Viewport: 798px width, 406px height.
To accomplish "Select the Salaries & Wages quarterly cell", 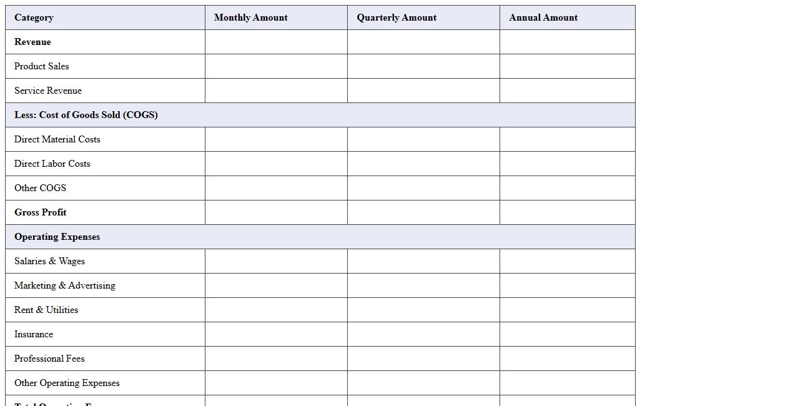I will [x=423, y=261].
